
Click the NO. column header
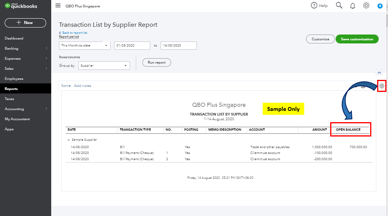(168, 130)
